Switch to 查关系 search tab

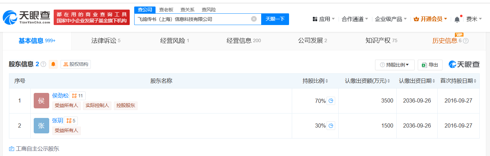[x=188, y=10]
